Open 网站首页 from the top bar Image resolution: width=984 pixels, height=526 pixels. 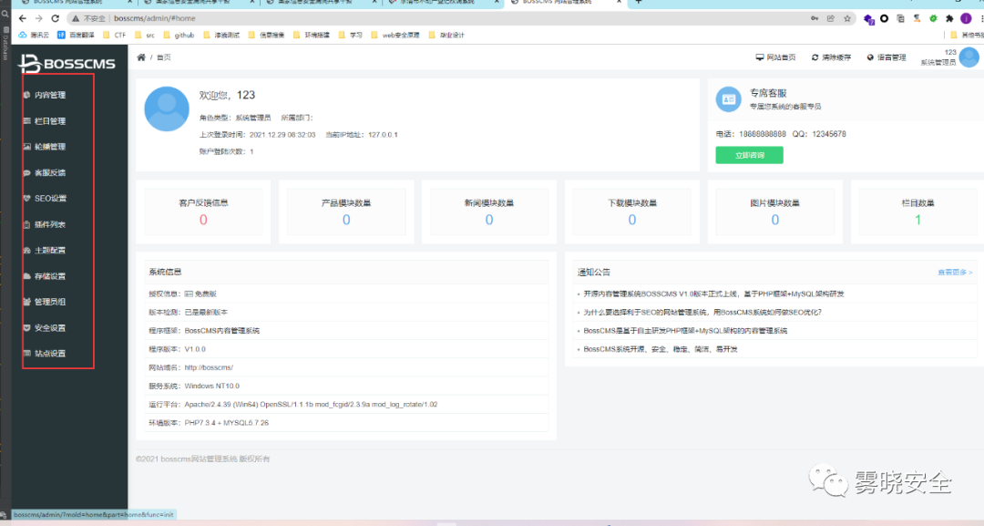775,57
